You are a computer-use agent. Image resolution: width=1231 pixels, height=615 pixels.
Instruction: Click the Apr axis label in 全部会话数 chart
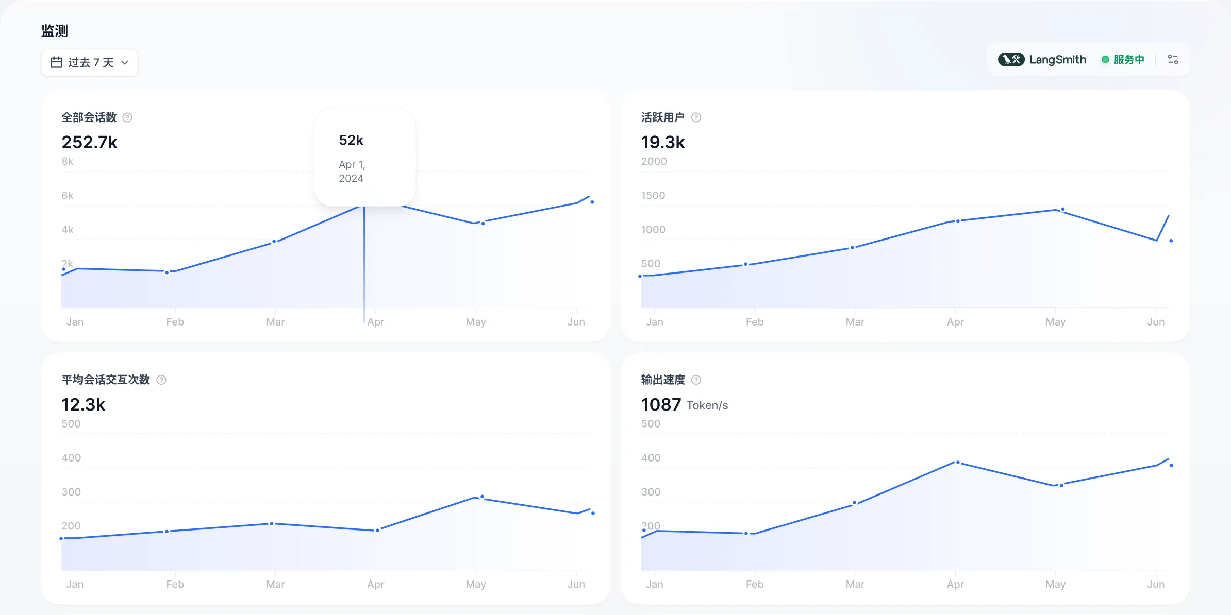376,322
